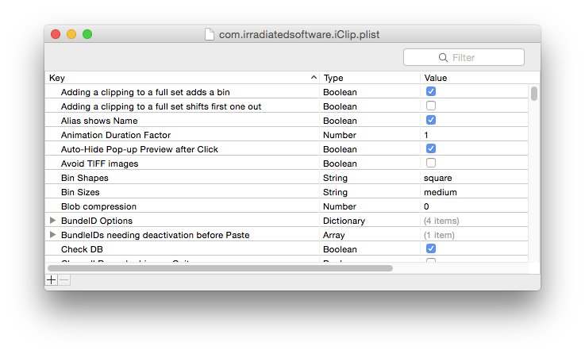Enable 'Avoid TIFF images' checkbox

pyautogui.click(x=431, y=163)
